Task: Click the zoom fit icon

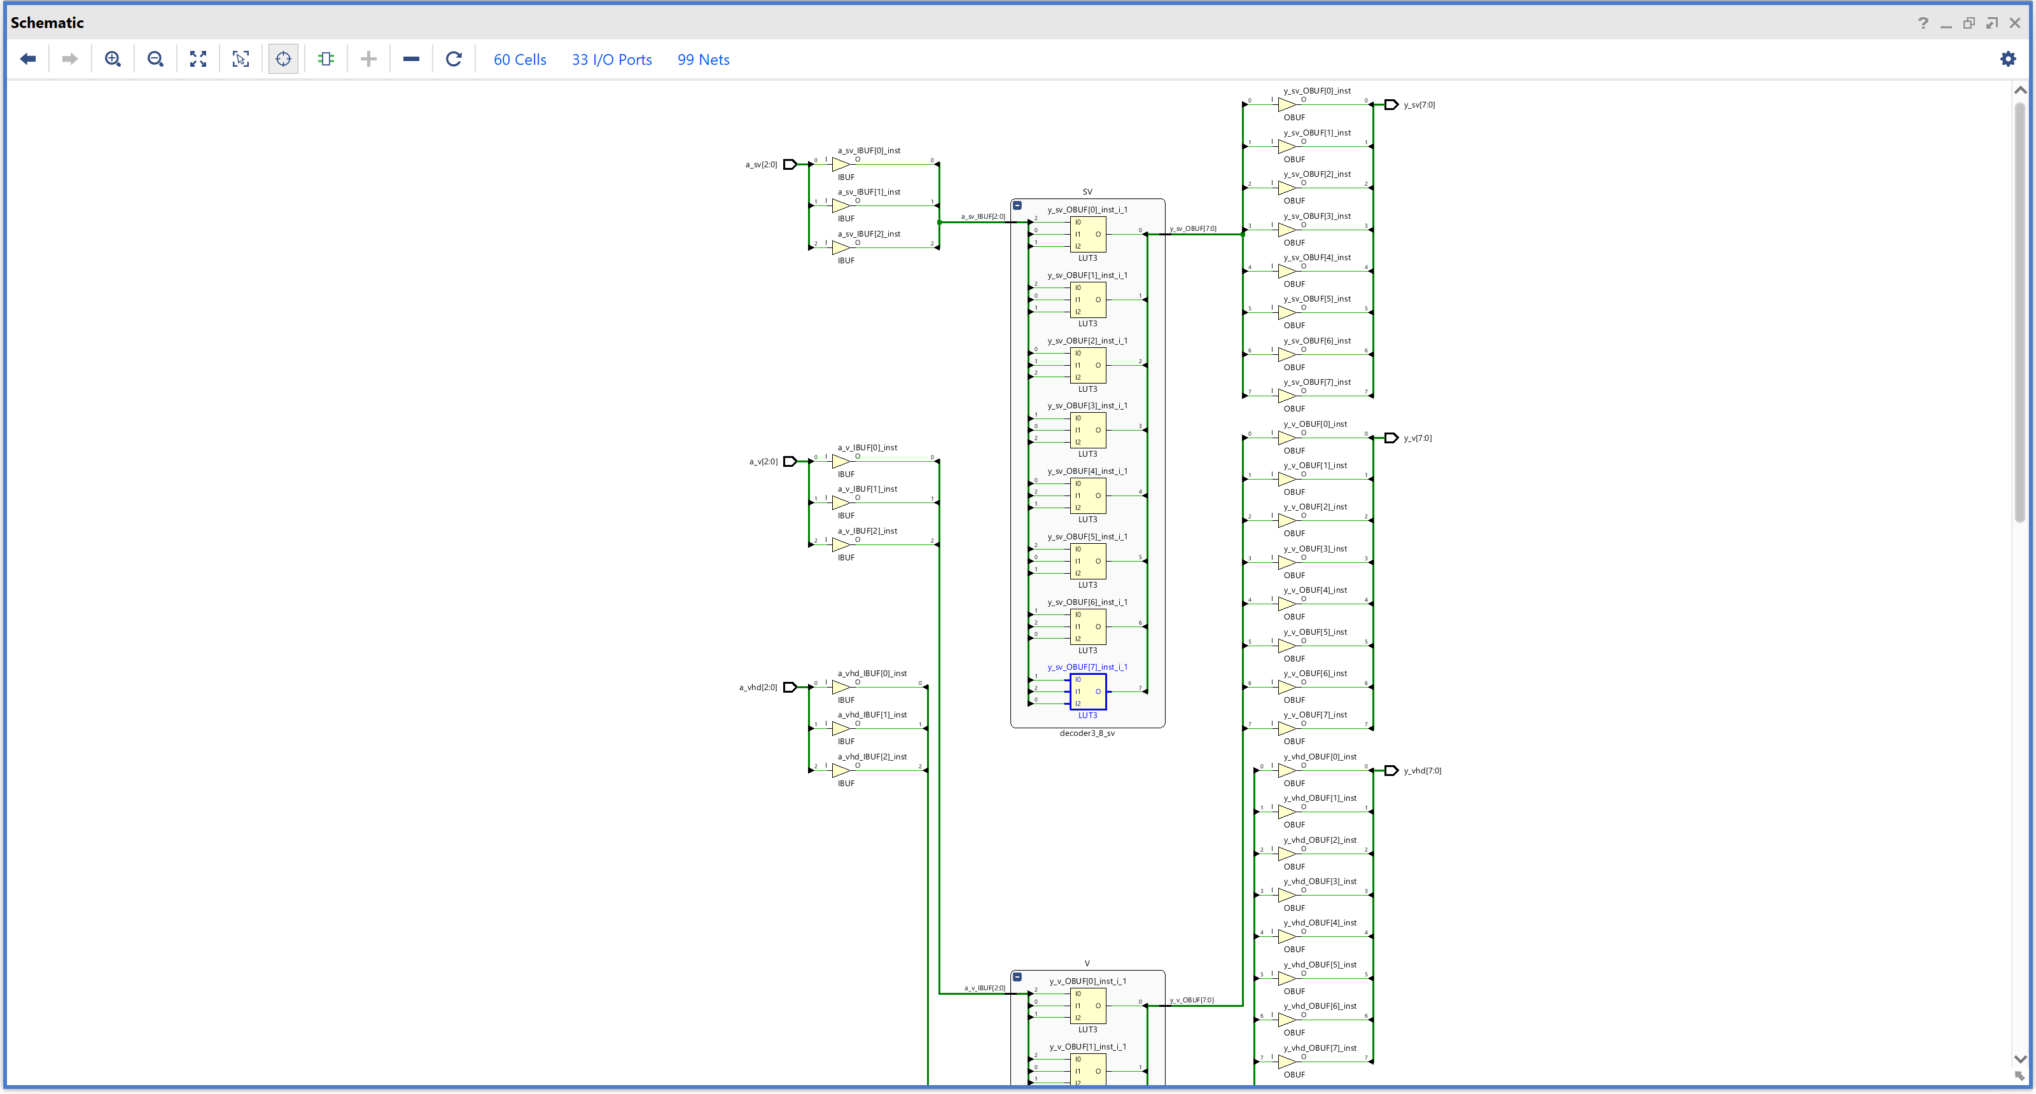Action: [199, 59]
